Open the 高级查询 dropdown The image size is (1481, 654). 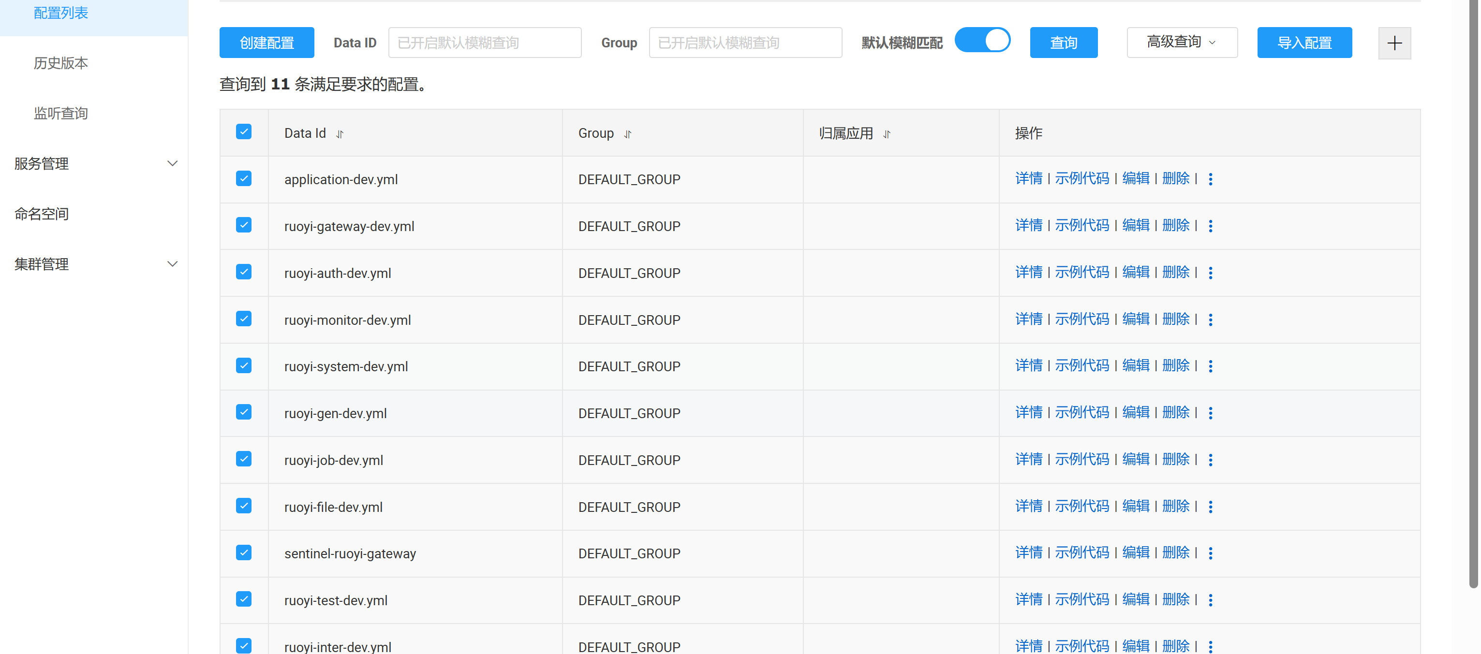click(x=1182, y=43)
